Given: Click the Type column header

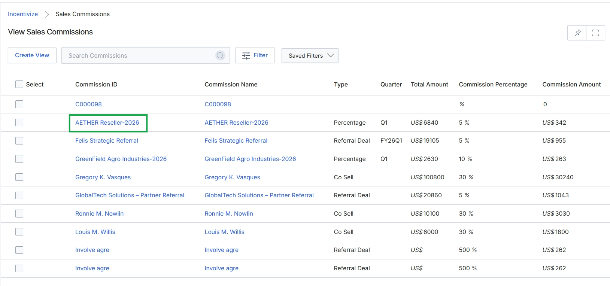Looking at the screenshot, I should [x=341, y=85].
